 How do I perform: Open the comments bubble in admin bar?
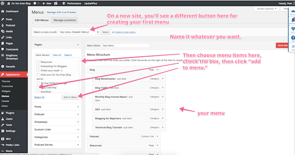(x=35, y=3)
